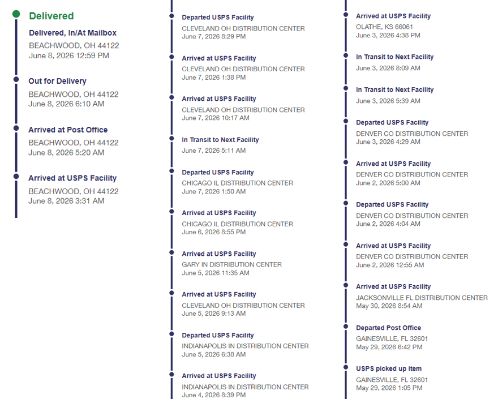Select CHICAGO IL DISTRIBUTION CENTER under Departed event

[237, 183]
